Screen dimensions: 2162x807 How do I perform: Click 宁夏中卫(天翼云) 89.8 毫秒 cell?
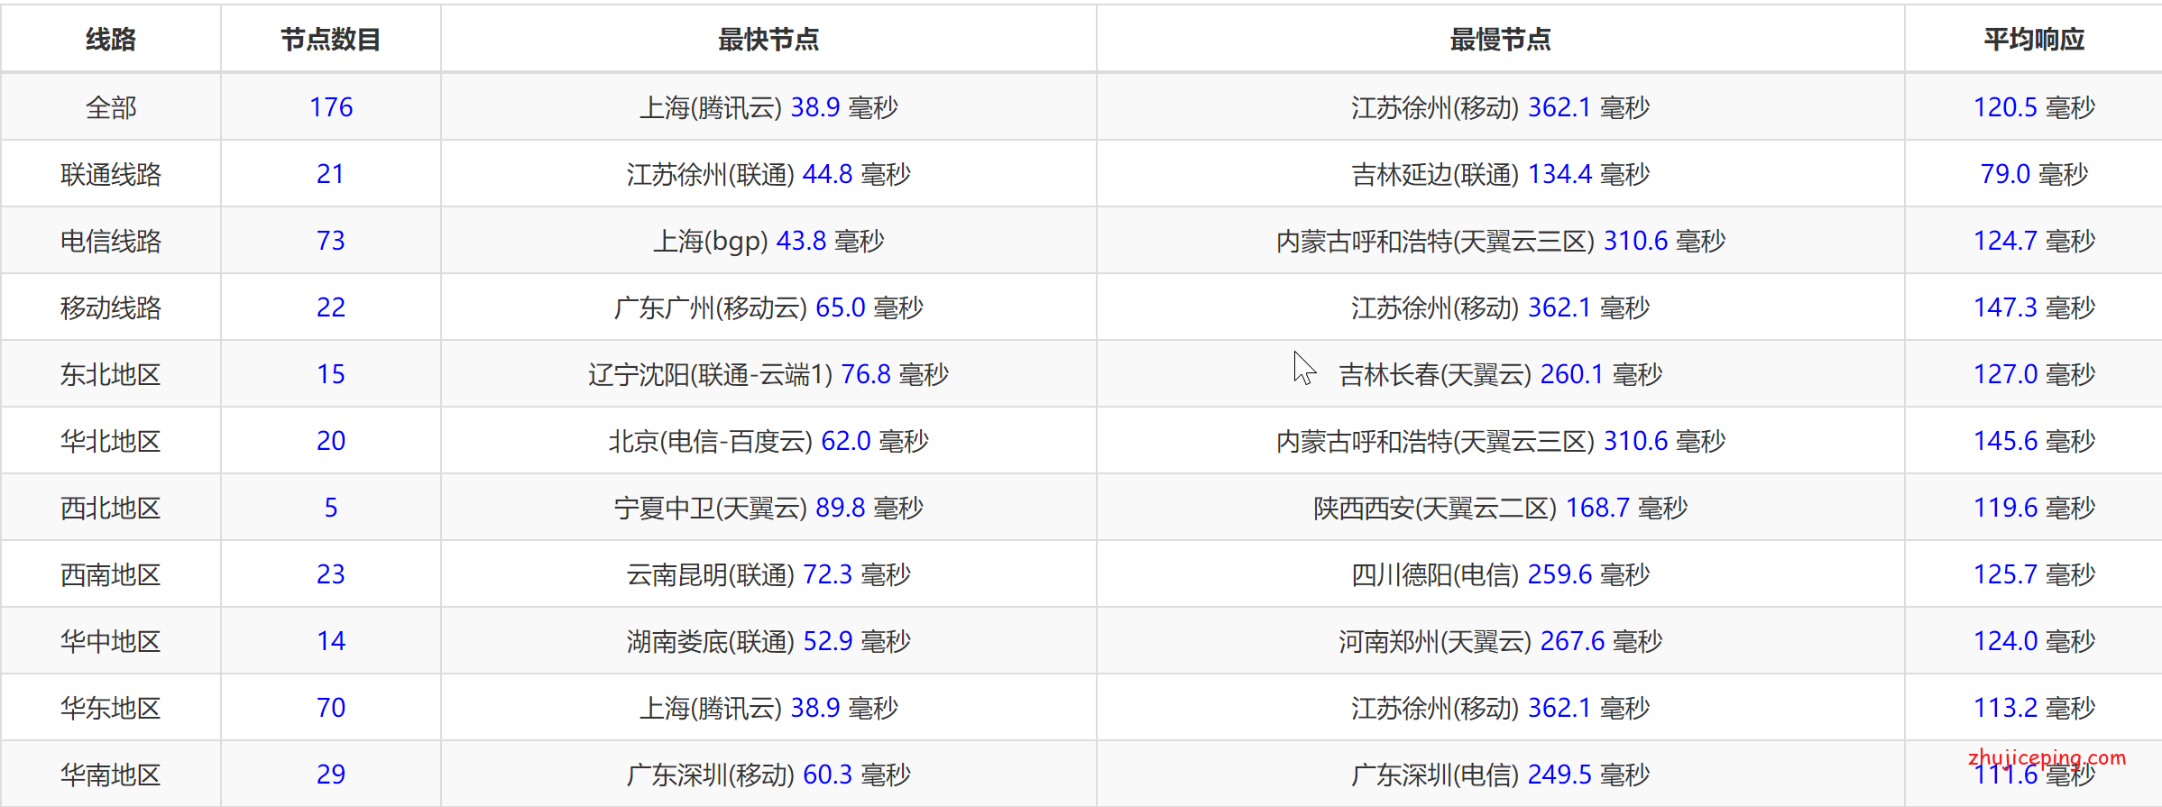coord(768,508)
